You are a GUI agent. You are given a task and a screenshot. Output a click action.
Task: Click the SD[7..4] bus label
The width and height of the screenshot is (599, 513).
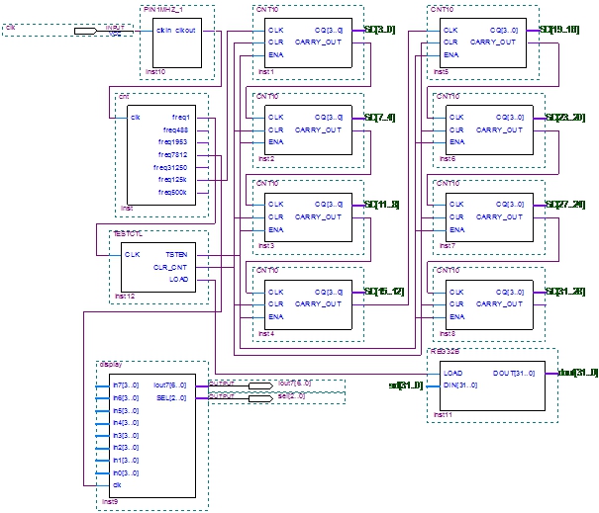coord(380,117)
